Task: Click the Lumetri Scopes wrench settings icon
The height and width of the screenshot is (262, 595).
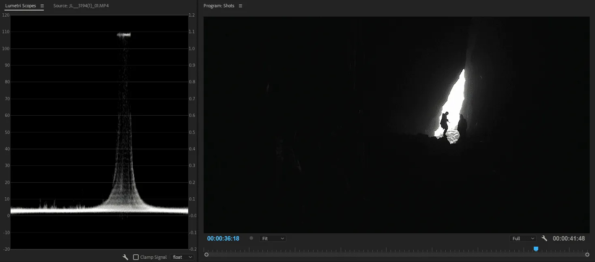Action: [x=126, y=257]
